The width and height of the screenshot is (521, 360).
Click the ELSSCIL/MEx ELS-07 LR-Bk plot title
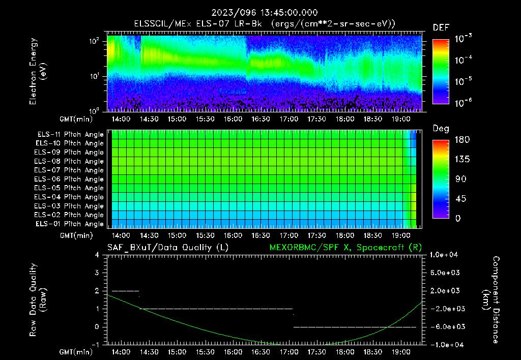click(265, 24)
